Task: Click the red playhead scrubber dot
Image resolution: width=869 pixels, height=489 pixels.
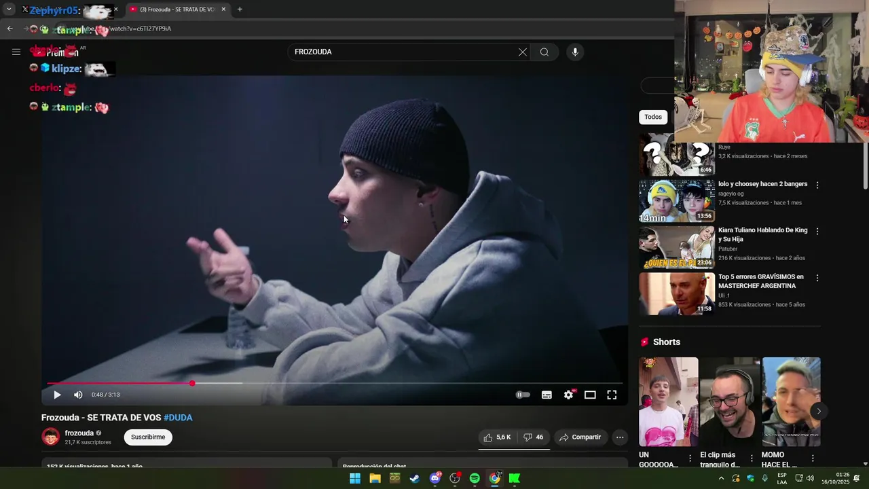Action: (x=192, y=383)
